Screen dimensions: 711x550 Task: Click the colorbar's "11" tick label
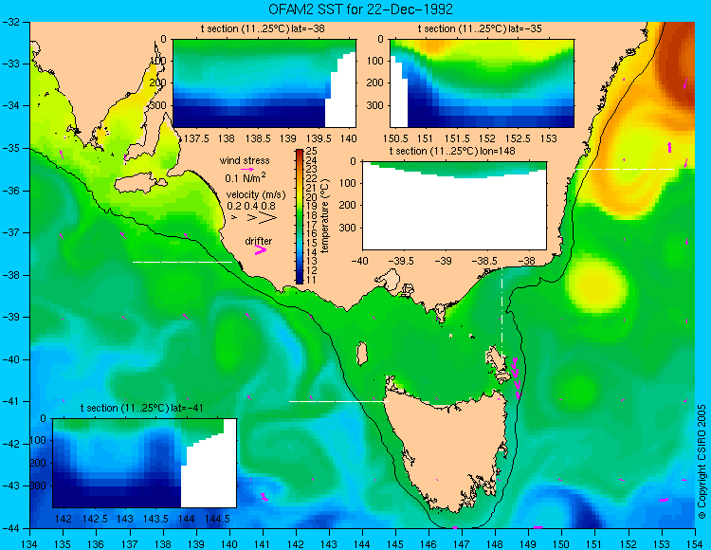click(x=312, y=280)
